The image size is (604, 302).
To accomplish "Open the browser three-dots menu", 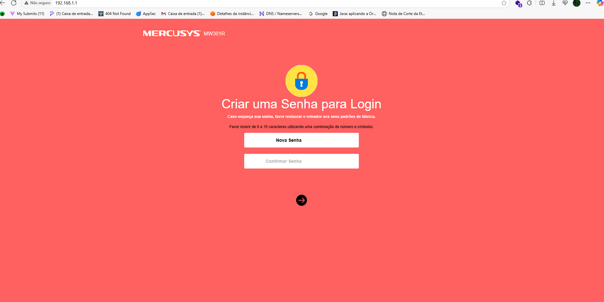I will click(x=588, y=3).
